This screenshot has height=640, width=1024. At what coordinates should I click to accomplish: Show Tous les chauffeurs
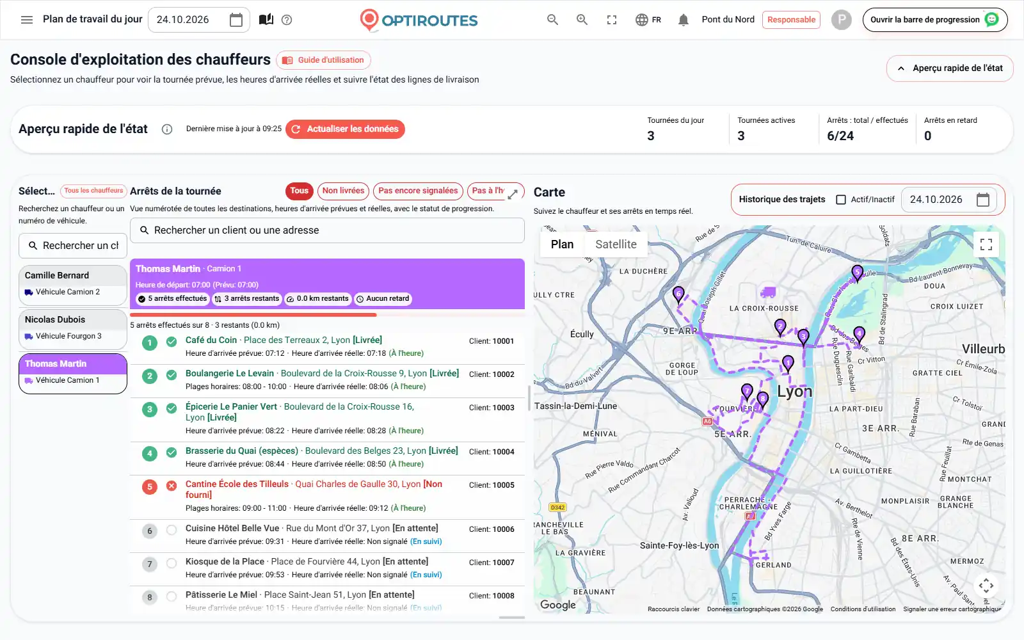point(93,191)
